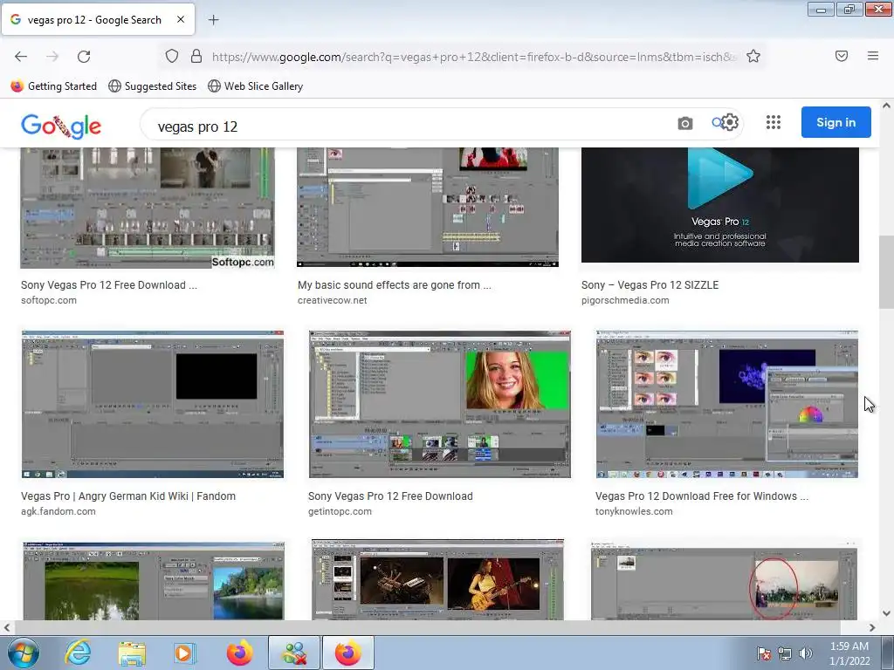Open the tonyknowles.com eyes thumbnail
The width and height of the screenshot is (894, 670).
[x=727, y=404]
